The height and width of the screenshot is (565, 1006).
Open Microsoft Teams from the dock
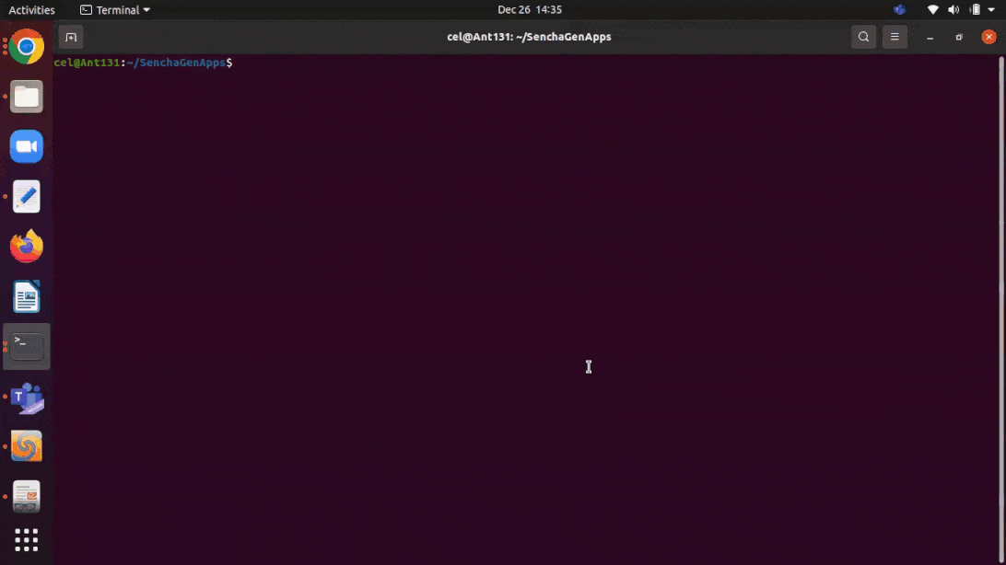[x=27, y=398]
